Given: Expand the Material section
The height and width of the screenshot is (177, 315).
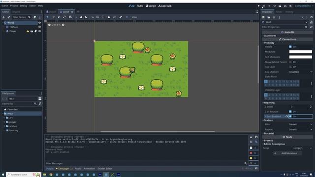Looking at the screenshot, I should (269, 133).
